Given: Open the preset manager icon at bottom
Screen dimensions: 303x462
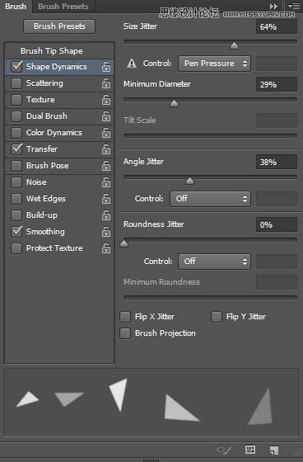Looking at the screenshot, I should (x=250, y=450).
